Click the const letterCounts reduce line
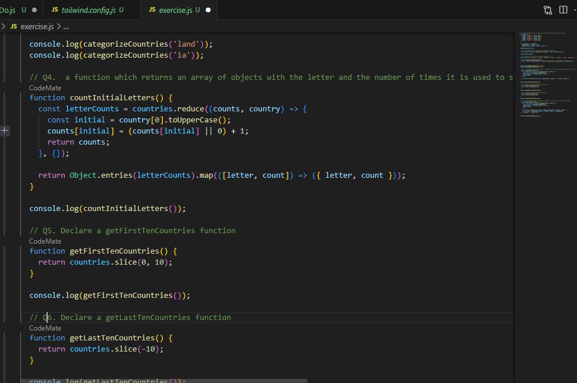The image size is (577, 383). (x=172, y=109)
